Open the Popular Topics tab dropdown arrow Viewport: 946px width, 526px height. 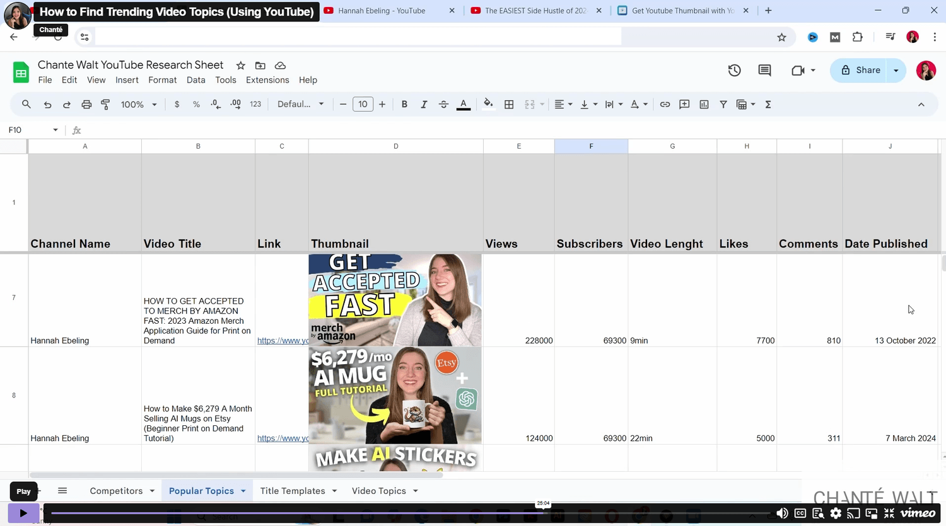click(243, 491)
